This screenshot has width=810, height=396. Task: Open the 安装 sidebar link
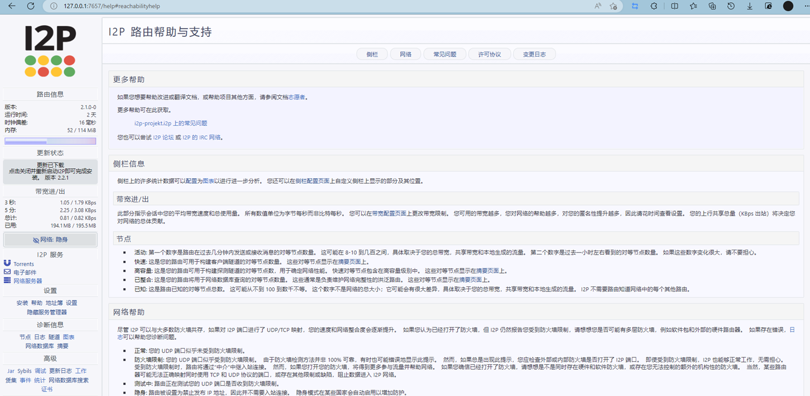point(22,303)
